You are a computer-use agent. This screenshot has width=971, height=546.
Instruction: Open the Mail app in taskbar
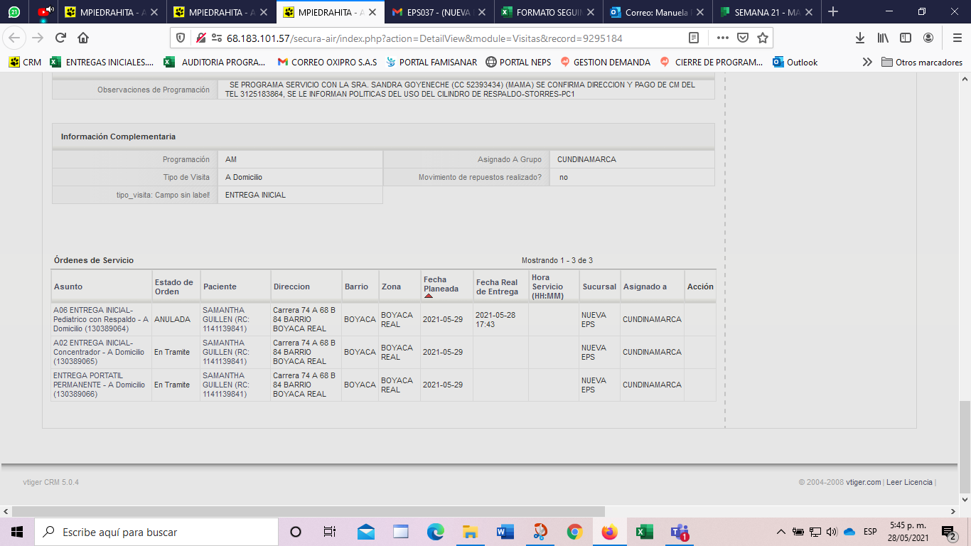366,532
